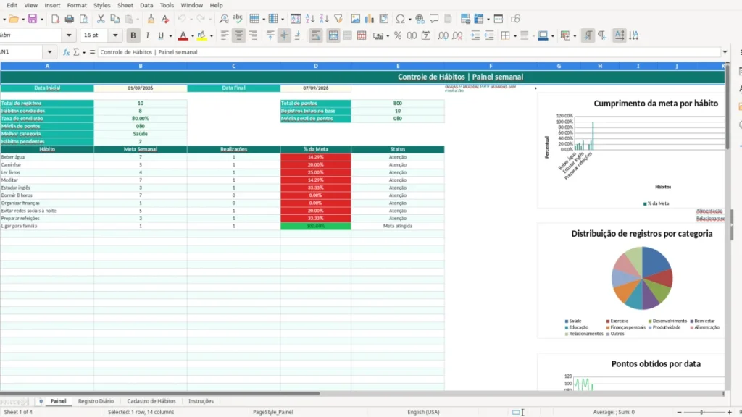742x417 pixels.
Task: Format cell as percent
Action: click(398, 35)
